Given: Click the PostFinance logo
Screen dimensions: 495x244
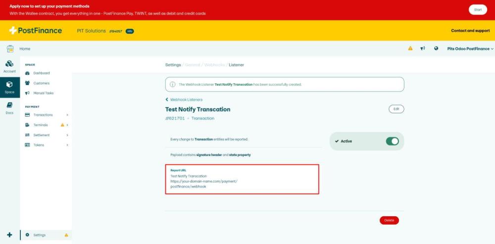Looking at the screenshot, I should pos(35,31).
